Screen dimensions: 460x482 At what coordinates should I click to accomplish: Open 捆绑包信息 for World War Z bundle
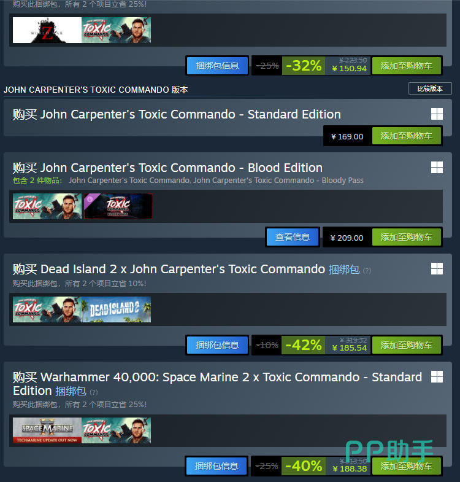217,66
